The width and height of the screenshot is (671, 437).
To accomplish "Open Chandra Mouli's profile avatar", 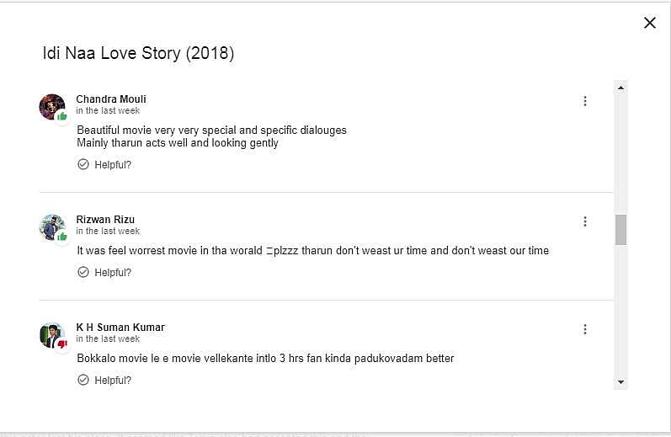I will 51,105.
